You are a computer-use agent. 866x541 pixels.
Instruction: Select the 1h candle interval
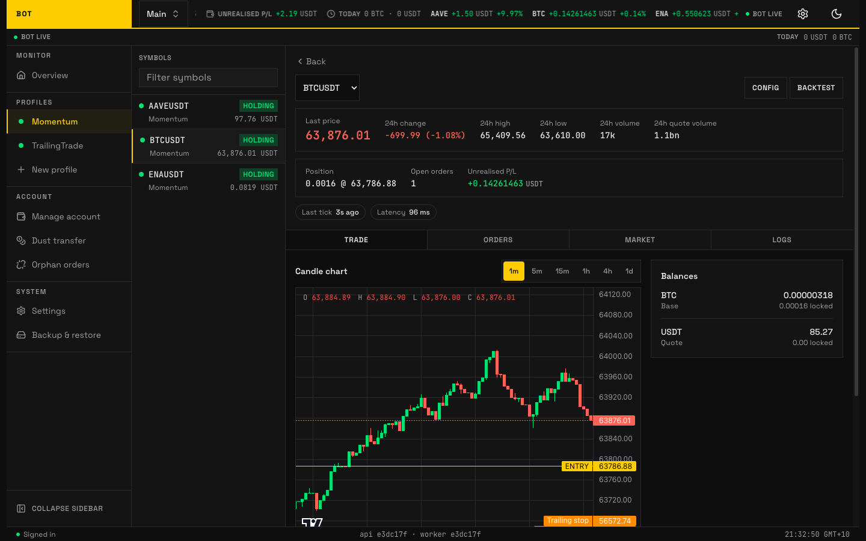(586, 271)
